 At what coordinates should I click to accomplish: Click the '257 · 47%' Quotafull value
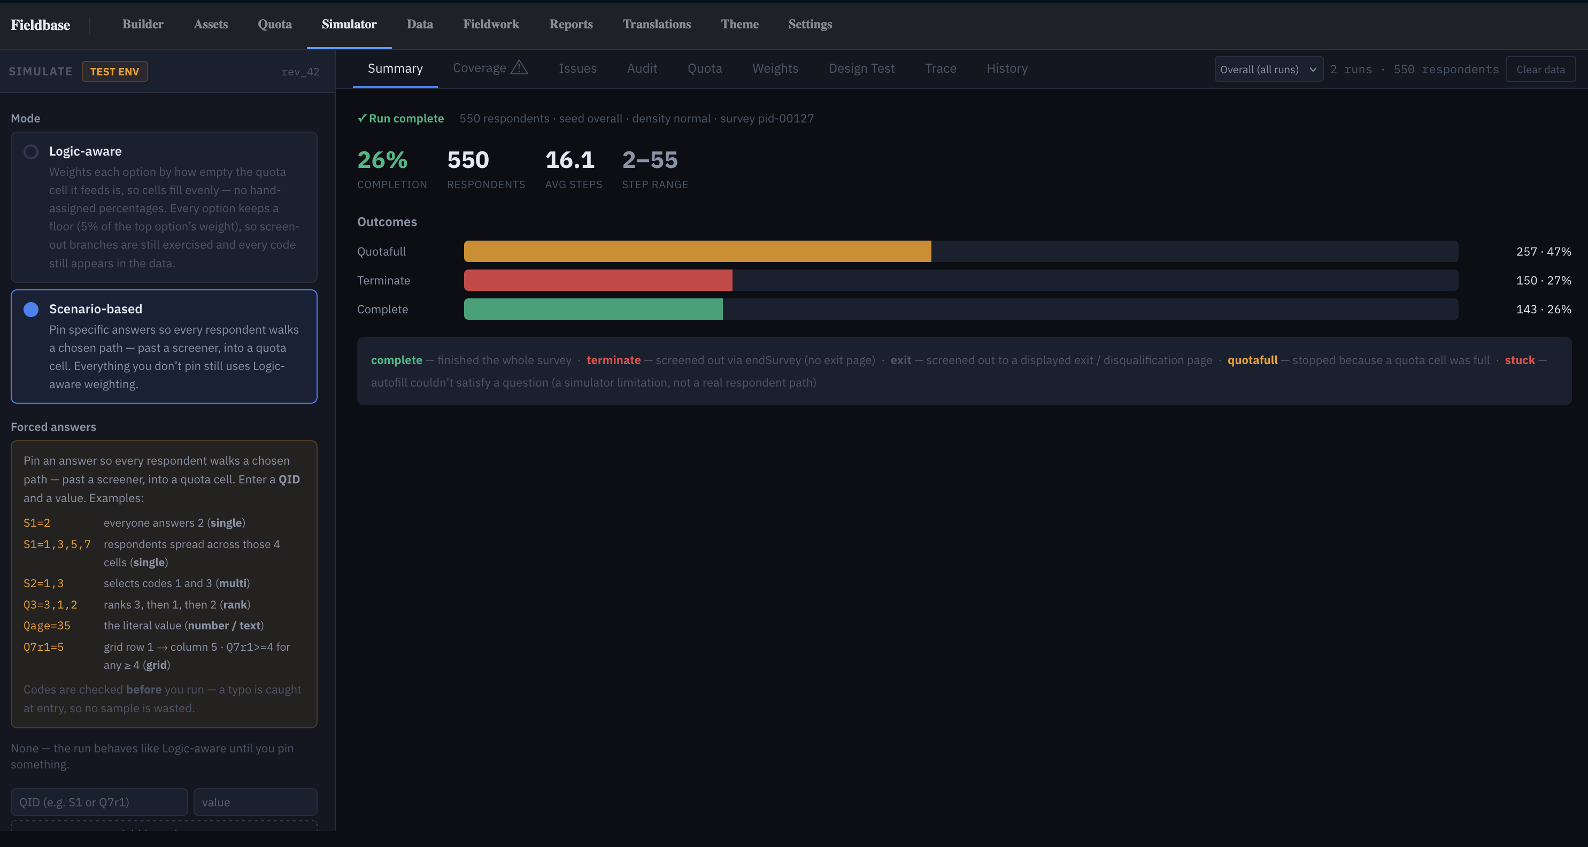pyautogui.click(x=1544, y=251)
